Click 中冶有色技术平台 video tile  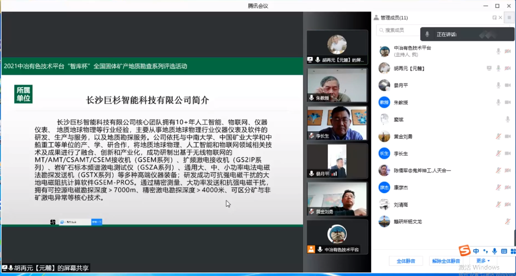(337, 237)
